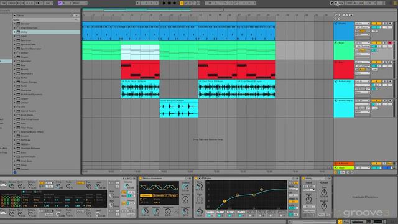The height and width of the screenshot is (224, 398).
Task: Toggle browser preview button at list bottom
Action: pos(15,172)
